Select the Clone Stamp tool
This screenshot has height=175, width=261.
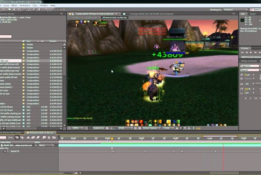click(29, 10)
